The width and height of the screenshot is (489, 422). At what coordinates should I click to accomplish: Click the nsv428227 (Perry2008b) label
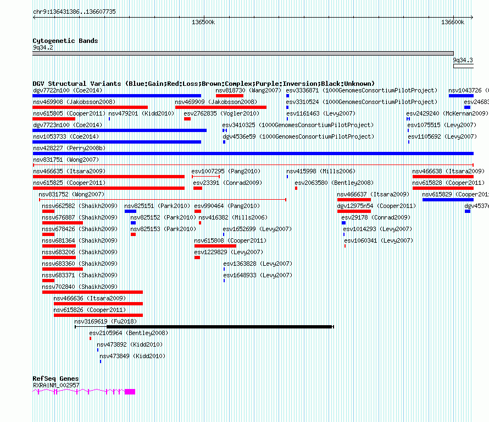tap(69, 149)
